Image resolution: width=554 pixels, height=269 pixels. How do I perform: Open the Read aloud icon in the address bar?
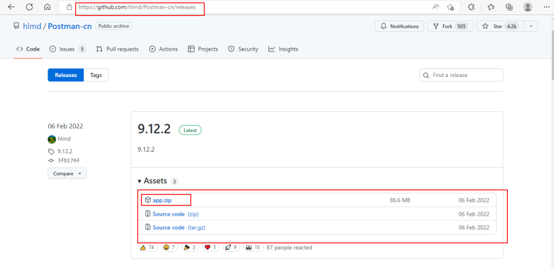(x=435, y=7)
